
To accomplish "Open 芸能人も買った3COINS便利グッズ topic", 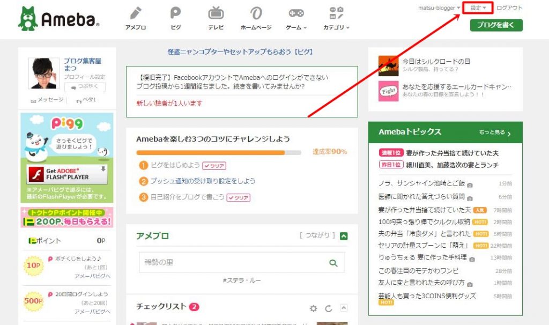I will [x=427, y=296].
